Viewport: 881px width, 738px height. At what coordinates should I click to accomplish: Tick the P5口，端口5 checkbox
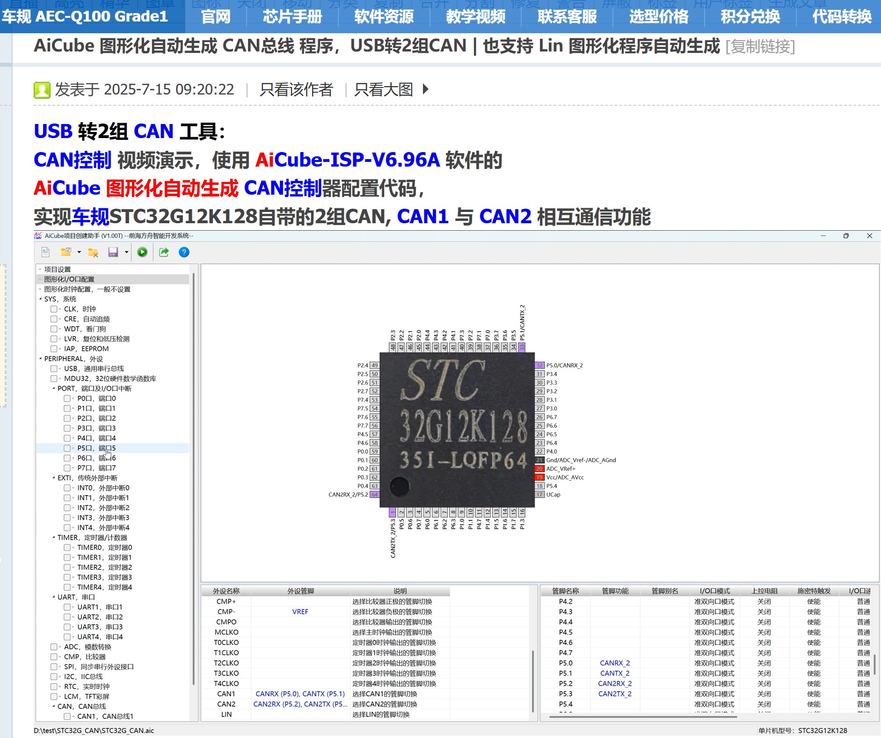click(67, 448)
